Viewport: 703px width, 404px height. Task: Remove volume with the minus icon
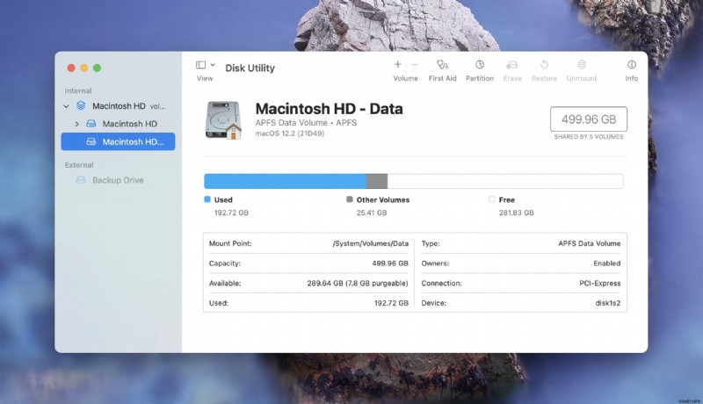[x=414, y=65]
